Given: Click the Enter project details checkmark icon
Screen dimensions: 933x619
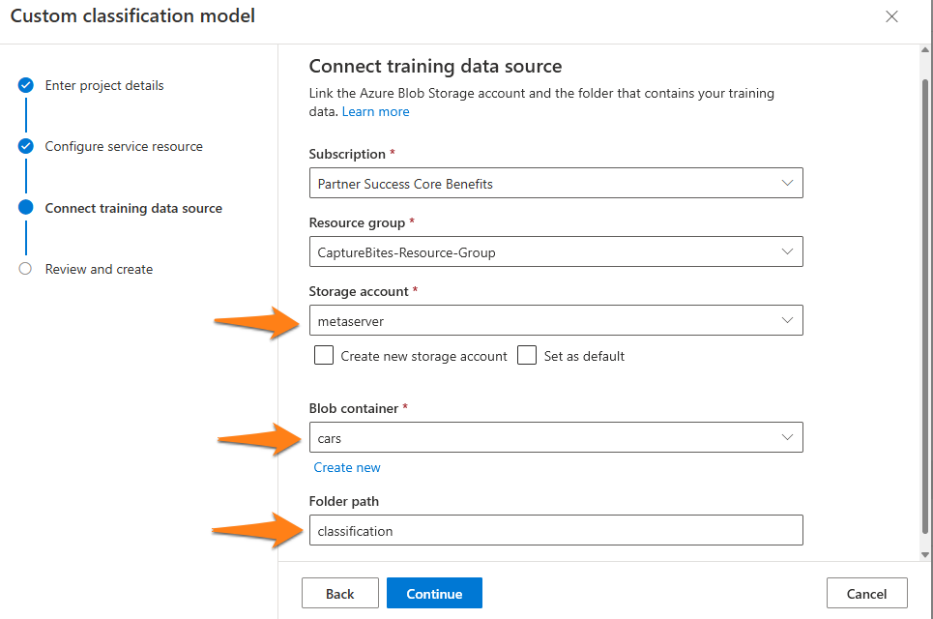Looking at the screenshot, I should tap(25, 85).
